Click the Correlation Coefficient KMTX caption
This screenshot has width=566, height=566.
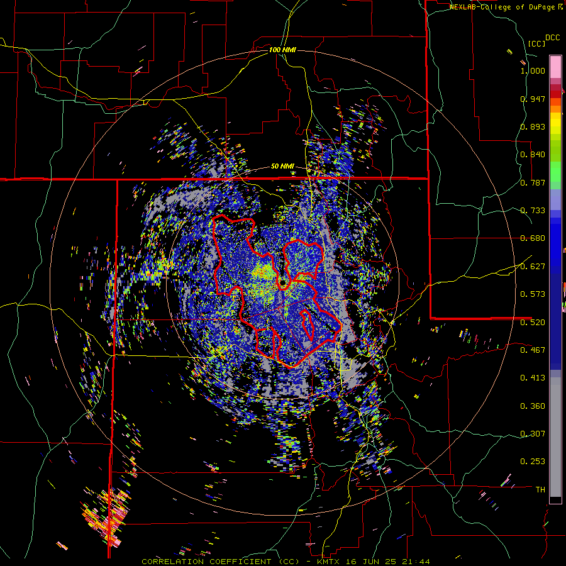[286, 562]
